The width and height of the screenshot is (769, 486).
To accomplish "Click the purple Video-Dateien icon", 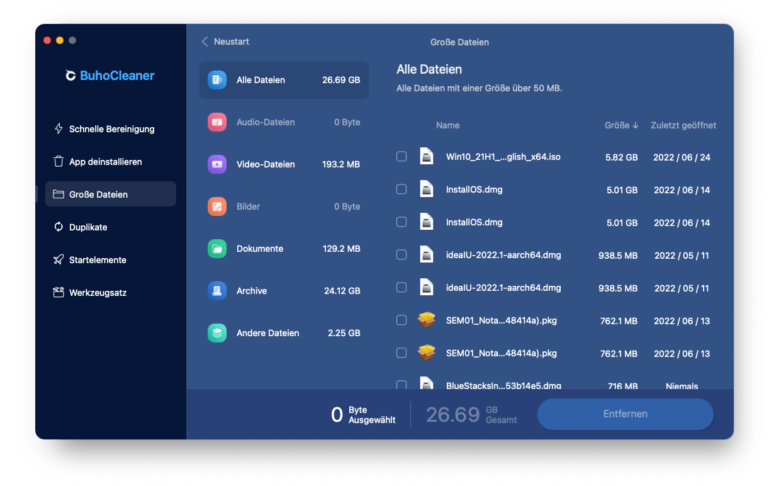I will [217, 164].
